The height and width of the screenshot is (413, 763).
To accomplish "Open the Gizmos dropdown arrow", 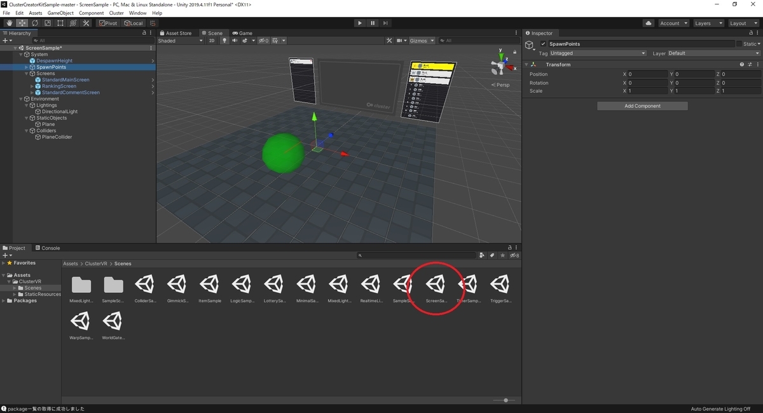I will pyautogui.click(x=432, y=41).
